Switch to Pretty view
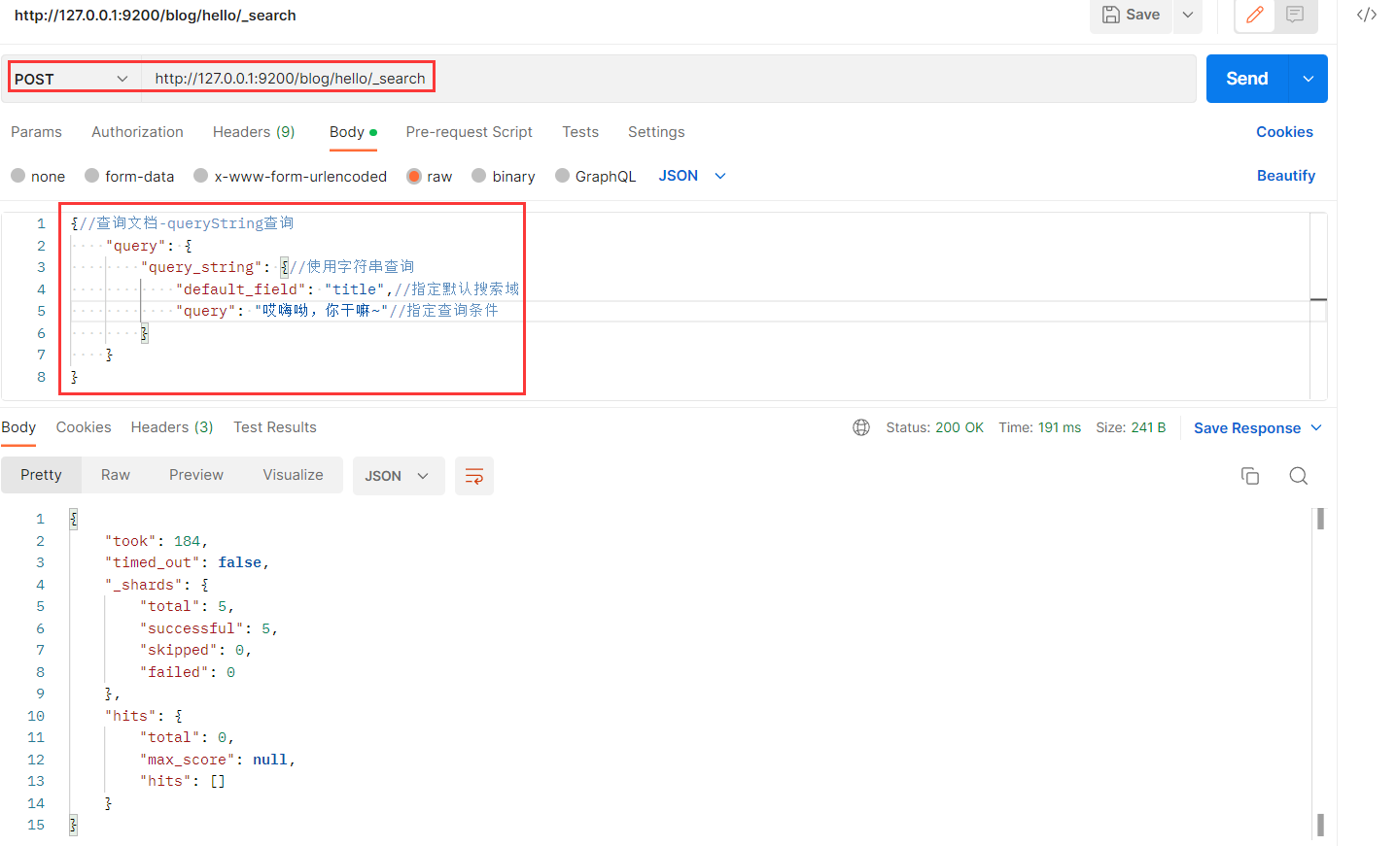1396x846 pixels. 41,475
